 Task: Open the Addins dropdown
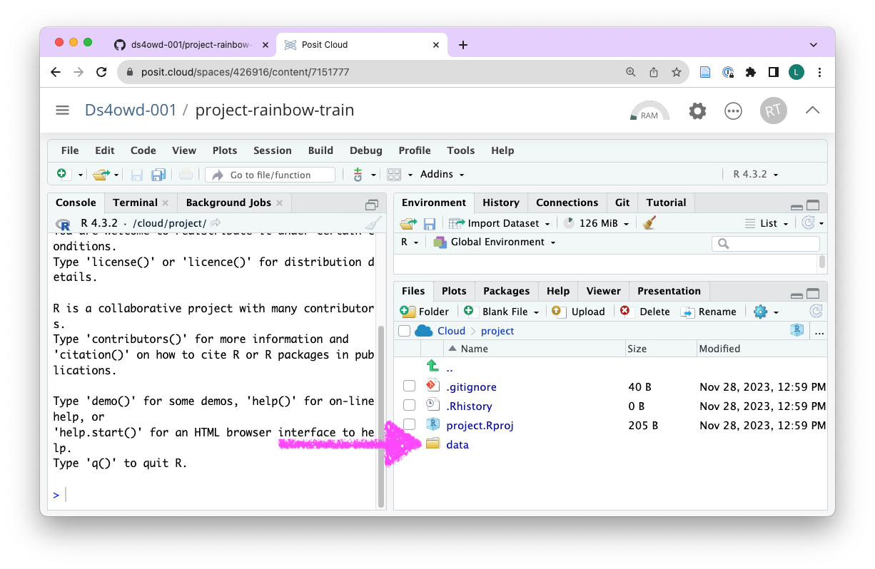point(442,175)
